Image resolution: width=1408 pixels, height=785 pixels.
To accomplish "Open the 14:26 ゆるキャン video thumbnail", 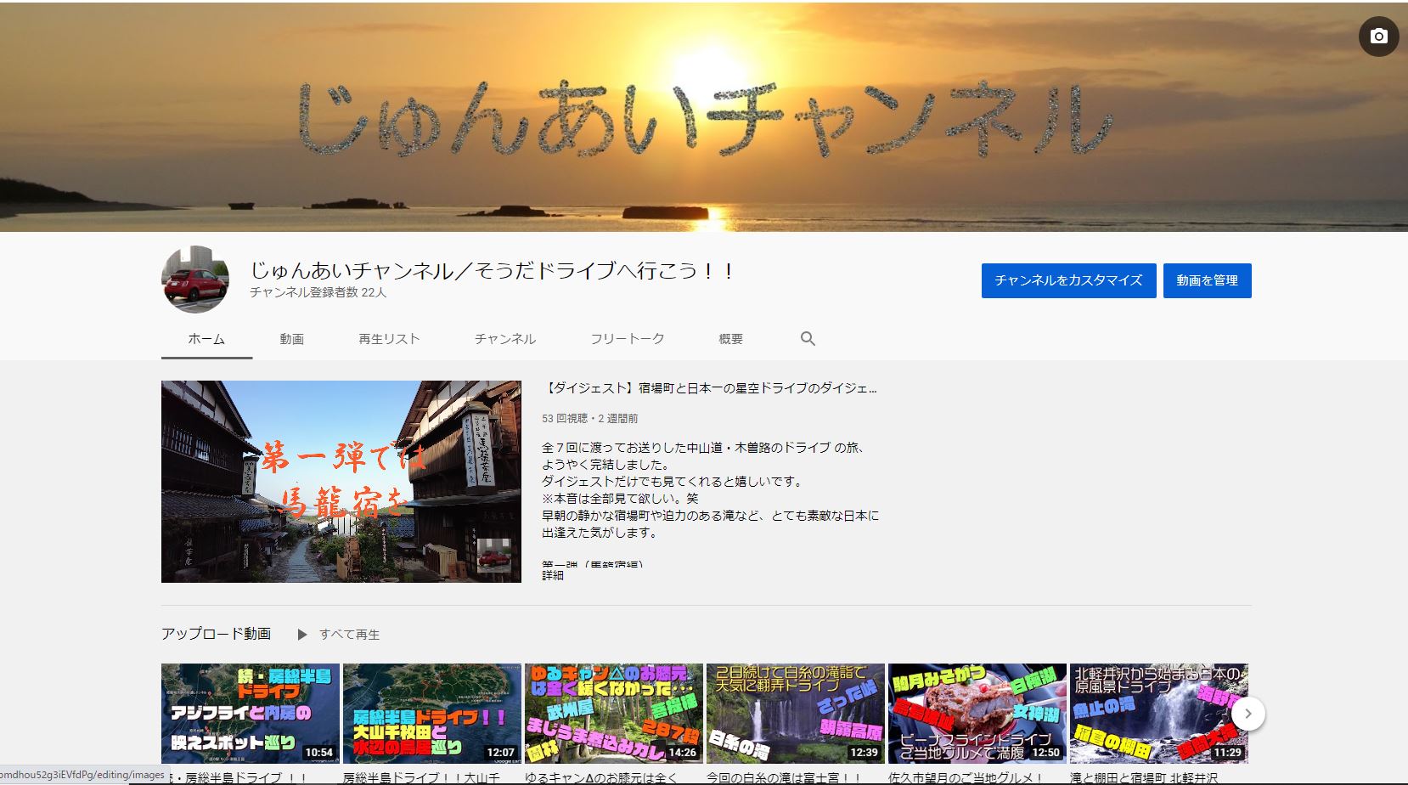I will (x=614, y=714).
